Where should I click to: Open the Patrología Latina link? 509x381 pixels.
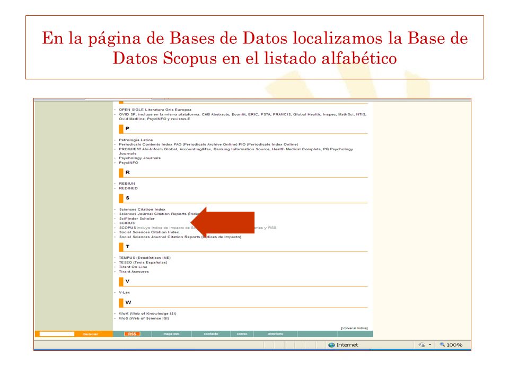pos(136,140)
